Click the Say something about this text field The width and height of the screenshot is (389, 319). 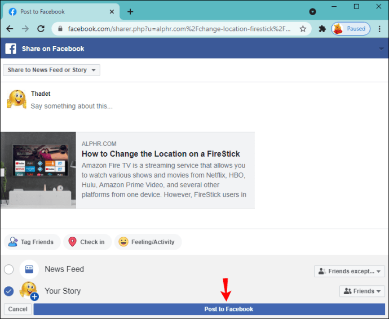72,106
